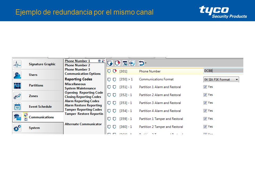Toggle Partition 4 Alarm and Restoral checkbox
Viewport: 255px width, 191px height.
[205, 111]
